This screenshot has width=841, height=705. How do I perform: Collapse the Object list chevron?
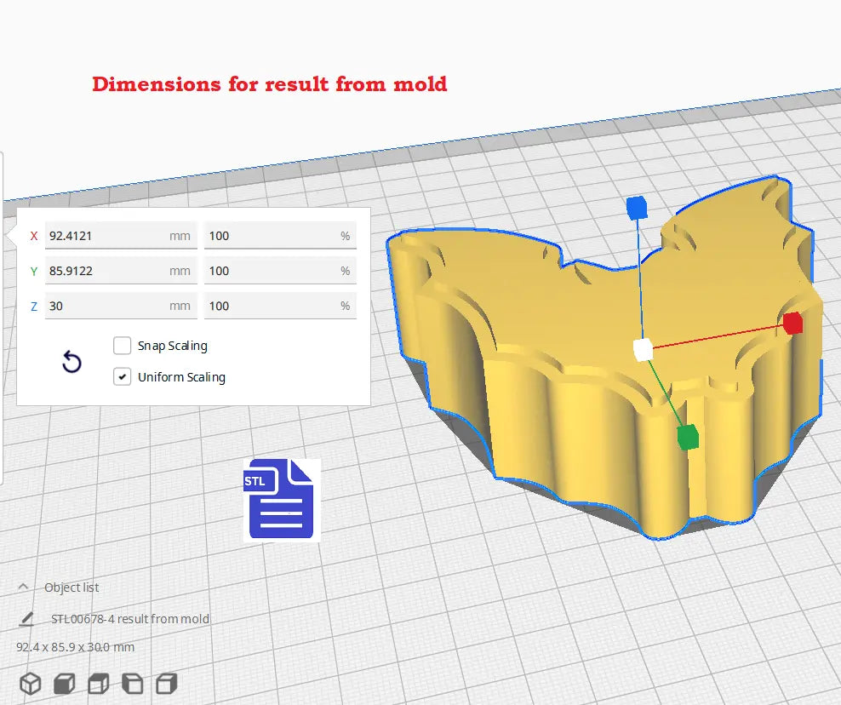(x=24, y=587)
